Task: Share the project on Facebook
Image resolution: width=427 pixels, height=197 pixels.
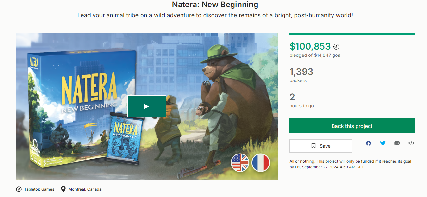Action: [369, 143]
